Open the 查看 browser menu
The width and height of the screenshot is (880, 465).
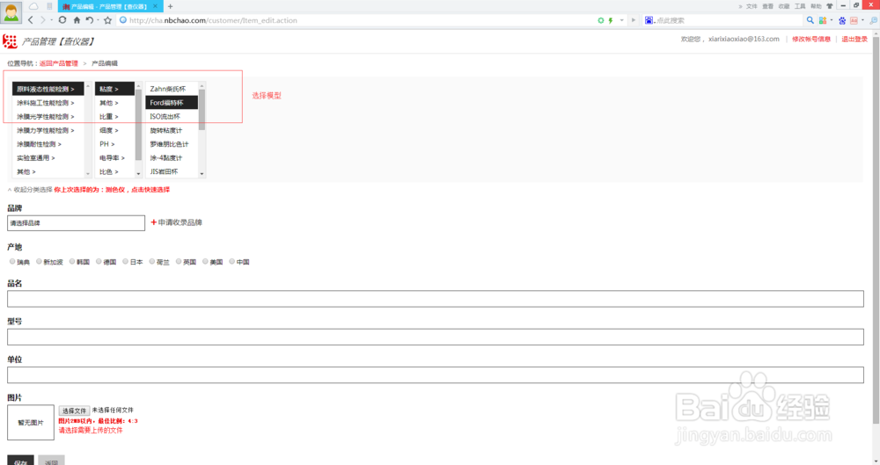click(767, 6)
